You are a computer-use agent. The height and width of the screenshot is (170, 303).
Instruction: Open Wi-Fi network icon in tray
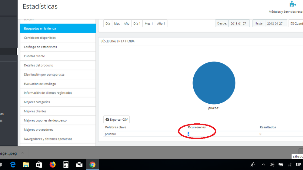[x=290, y=165]
